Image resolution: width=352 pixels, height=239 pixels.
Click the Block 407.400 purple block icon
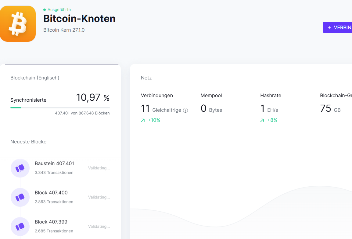click(x=20, y=197)
